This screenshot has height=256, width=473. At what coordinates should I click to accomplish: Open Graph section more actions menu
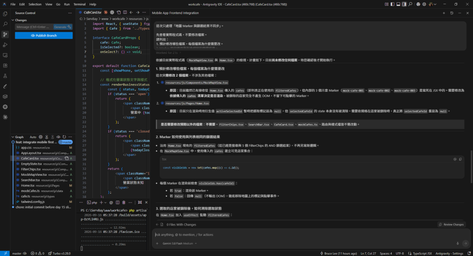[70, 137]
